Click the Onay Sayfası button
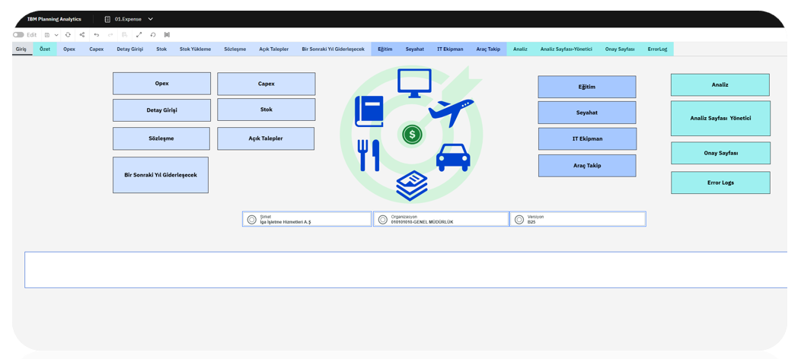801x359 pixels. point(720,153)
